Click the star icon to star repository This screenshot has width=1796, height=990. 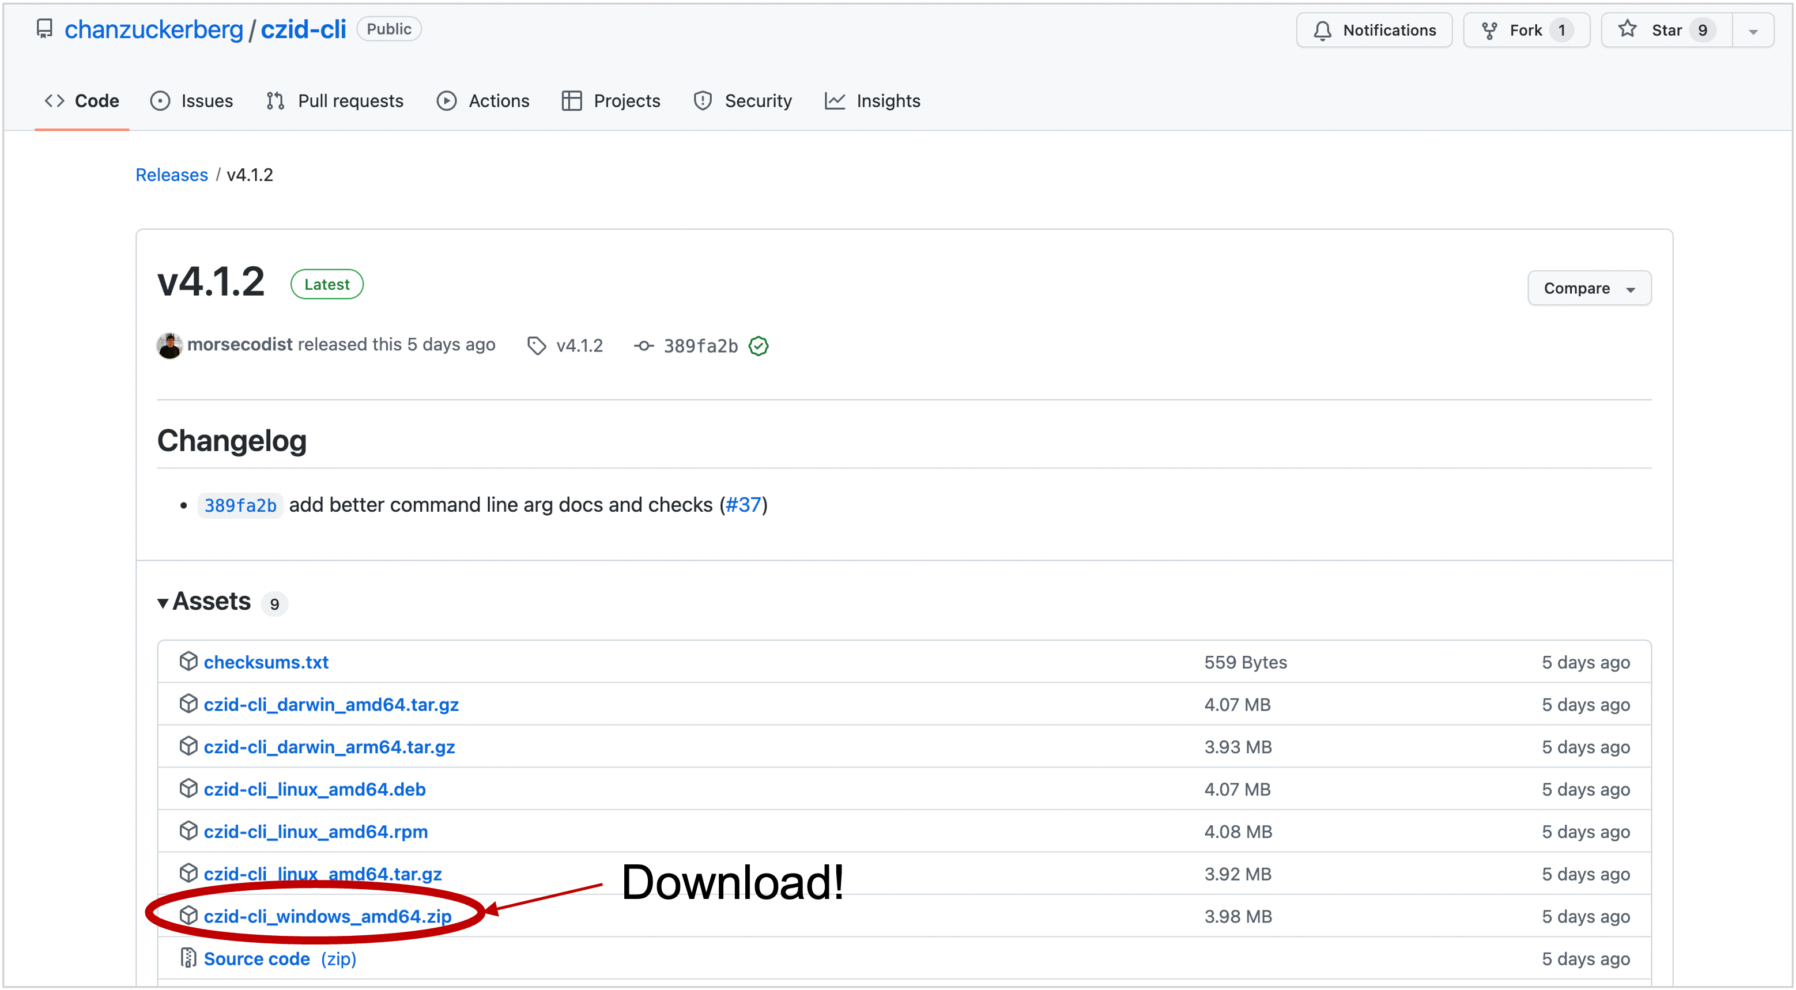[x=1627, y=29]
